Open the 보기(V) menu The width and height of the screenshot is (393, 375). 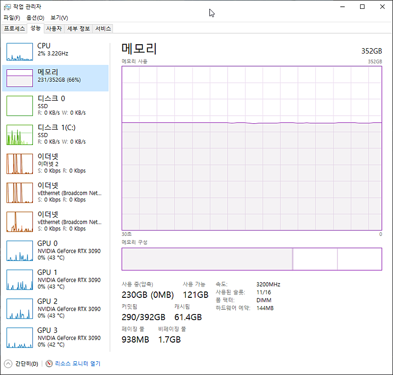coord(59,18)
